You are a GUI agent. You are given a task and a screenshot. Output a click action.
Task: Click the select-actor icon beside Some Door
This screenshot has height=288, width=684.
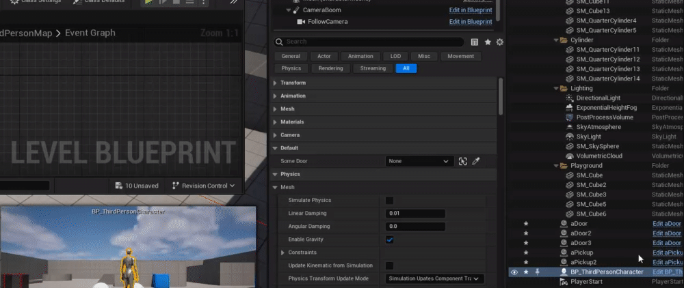coord(463,161)
